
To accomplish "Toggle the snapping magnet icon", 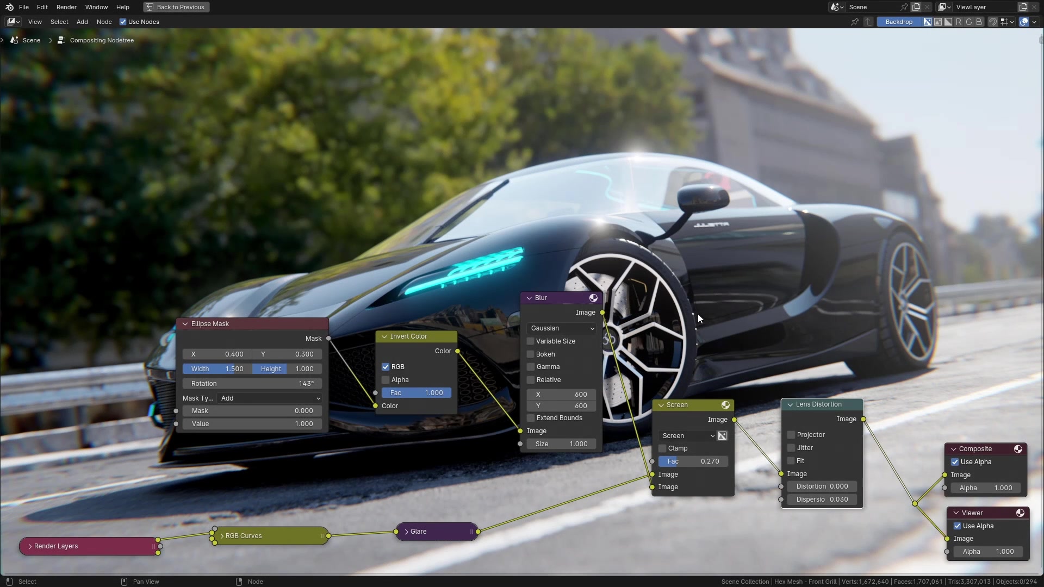I will 993,22.
